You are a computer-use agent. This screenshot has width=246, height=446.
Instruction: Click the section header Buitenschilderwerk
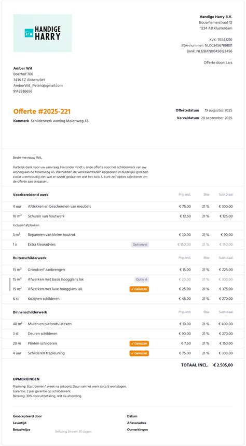pos(30,258)
